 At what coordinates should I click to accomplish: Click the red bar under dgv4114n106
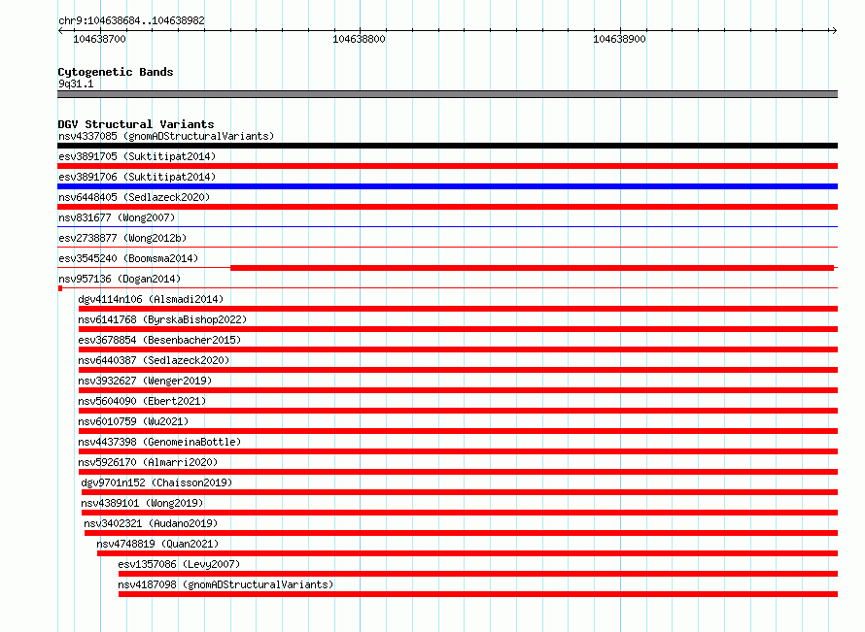(x=458, y=309)
